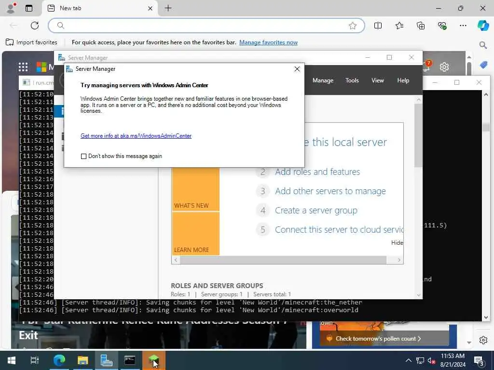494x370 pixels.
Task: Show hidden tray icons chevron
Action: (x=408, y=360)
